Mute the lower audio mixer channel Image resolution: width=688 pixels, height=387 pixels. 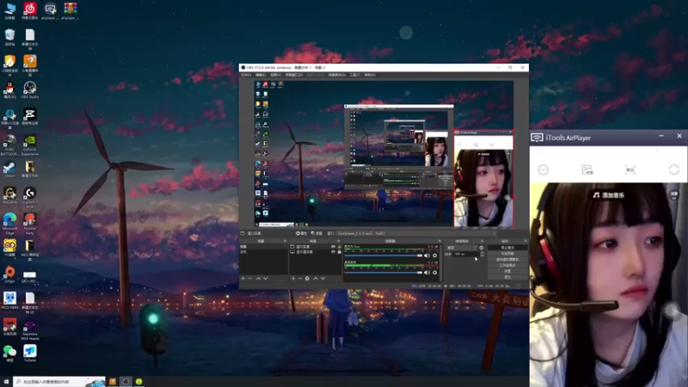(427, 273)
